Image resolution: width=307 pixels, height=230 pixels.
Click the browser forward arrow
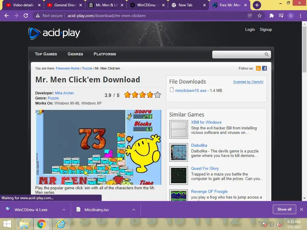click(16, 16)
